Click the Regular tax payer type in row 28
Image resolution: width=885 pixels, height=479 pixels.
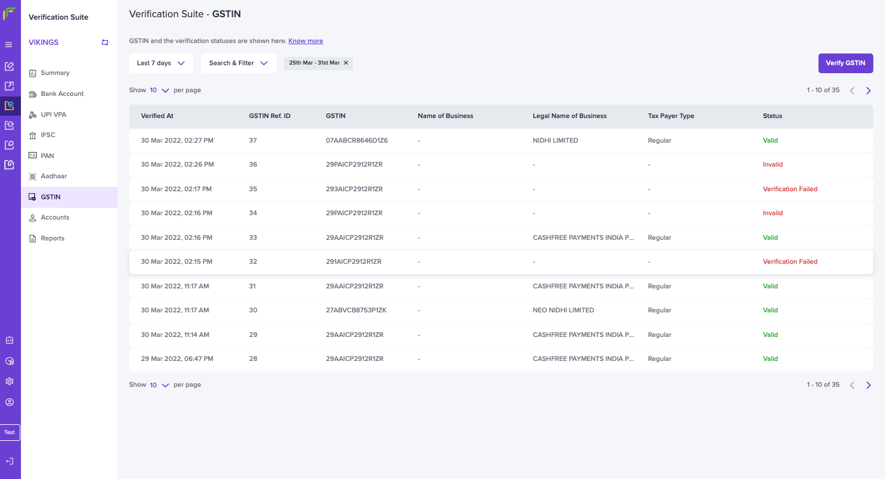click(x=660, y=359)
